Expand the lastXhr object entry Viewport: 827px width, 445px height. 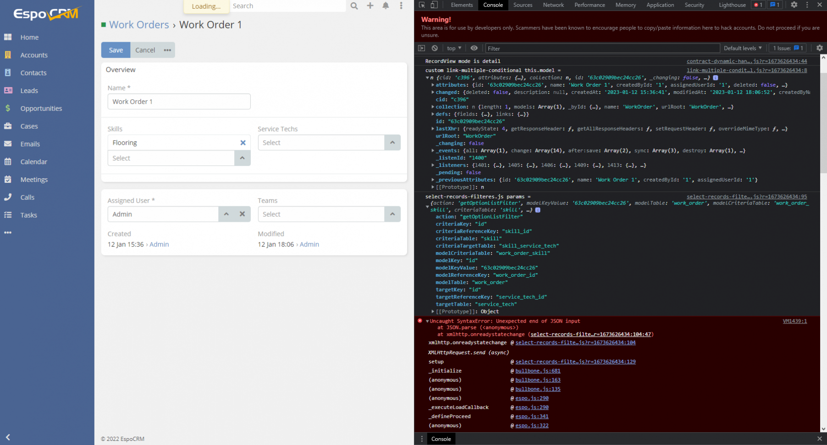(433, 129)
